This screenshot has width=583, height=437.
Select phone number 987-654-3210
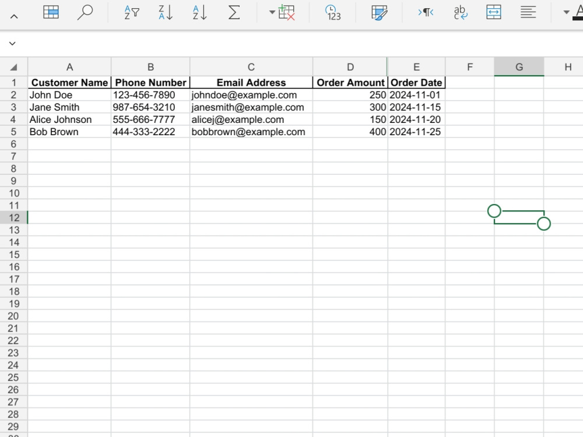coord(150,107)
